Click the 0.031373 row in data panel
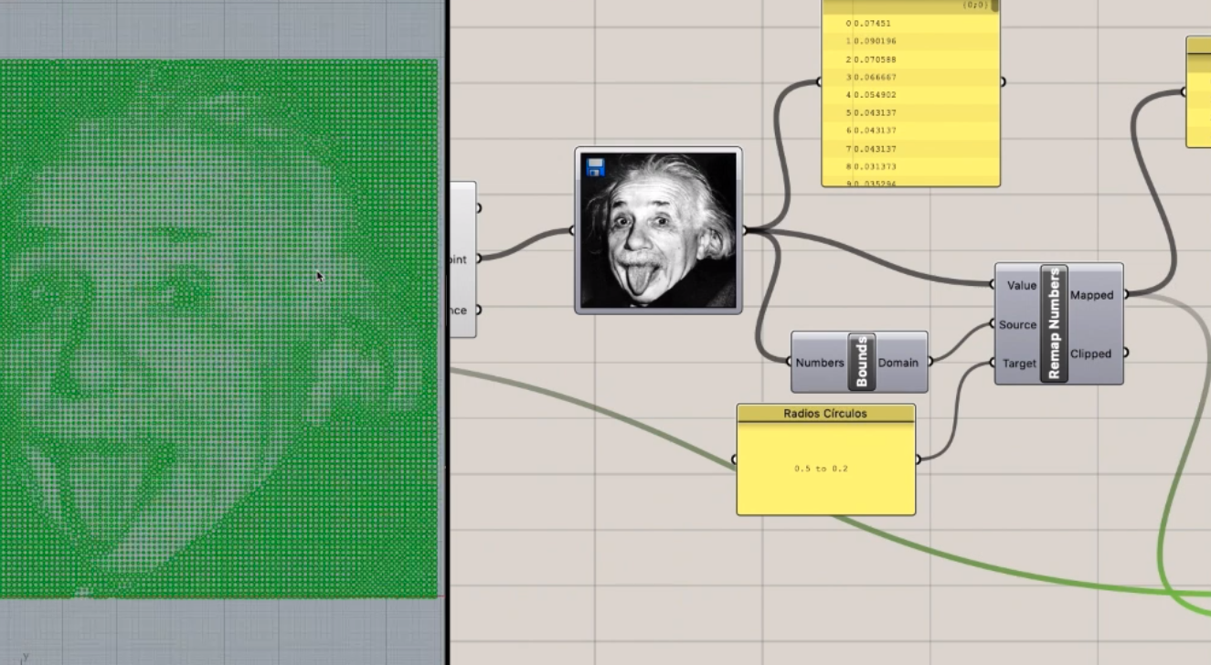 coord(910,166)
